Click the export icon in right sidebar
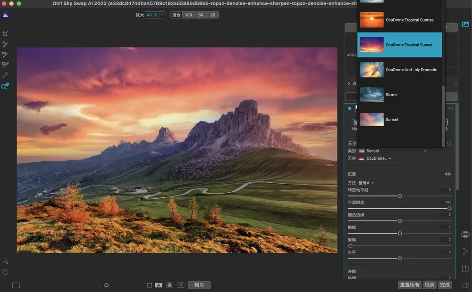This screenshot has width=472, height=292. (465, 268)
